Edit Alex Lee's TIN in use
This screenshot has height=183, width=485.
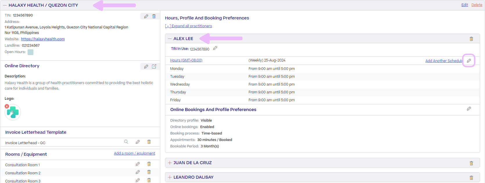point(215,48)
